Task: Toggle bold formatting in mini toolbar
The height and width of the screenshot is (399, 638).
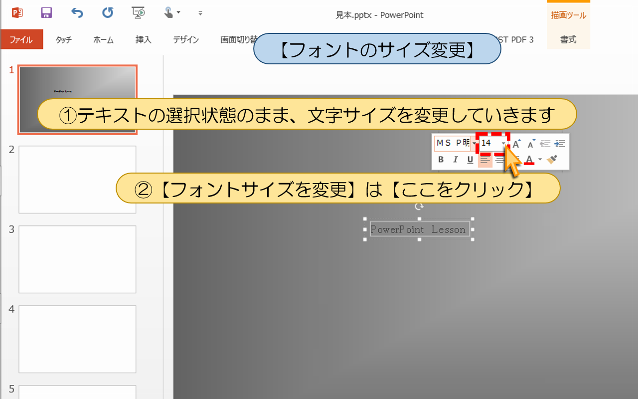Action: pos(441,160)
